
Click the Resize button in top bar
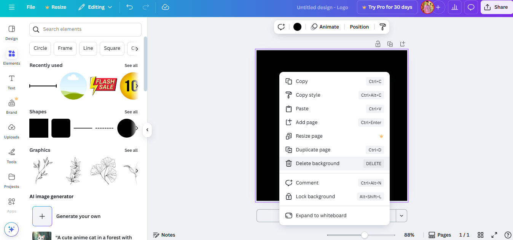tap(56, 7)
